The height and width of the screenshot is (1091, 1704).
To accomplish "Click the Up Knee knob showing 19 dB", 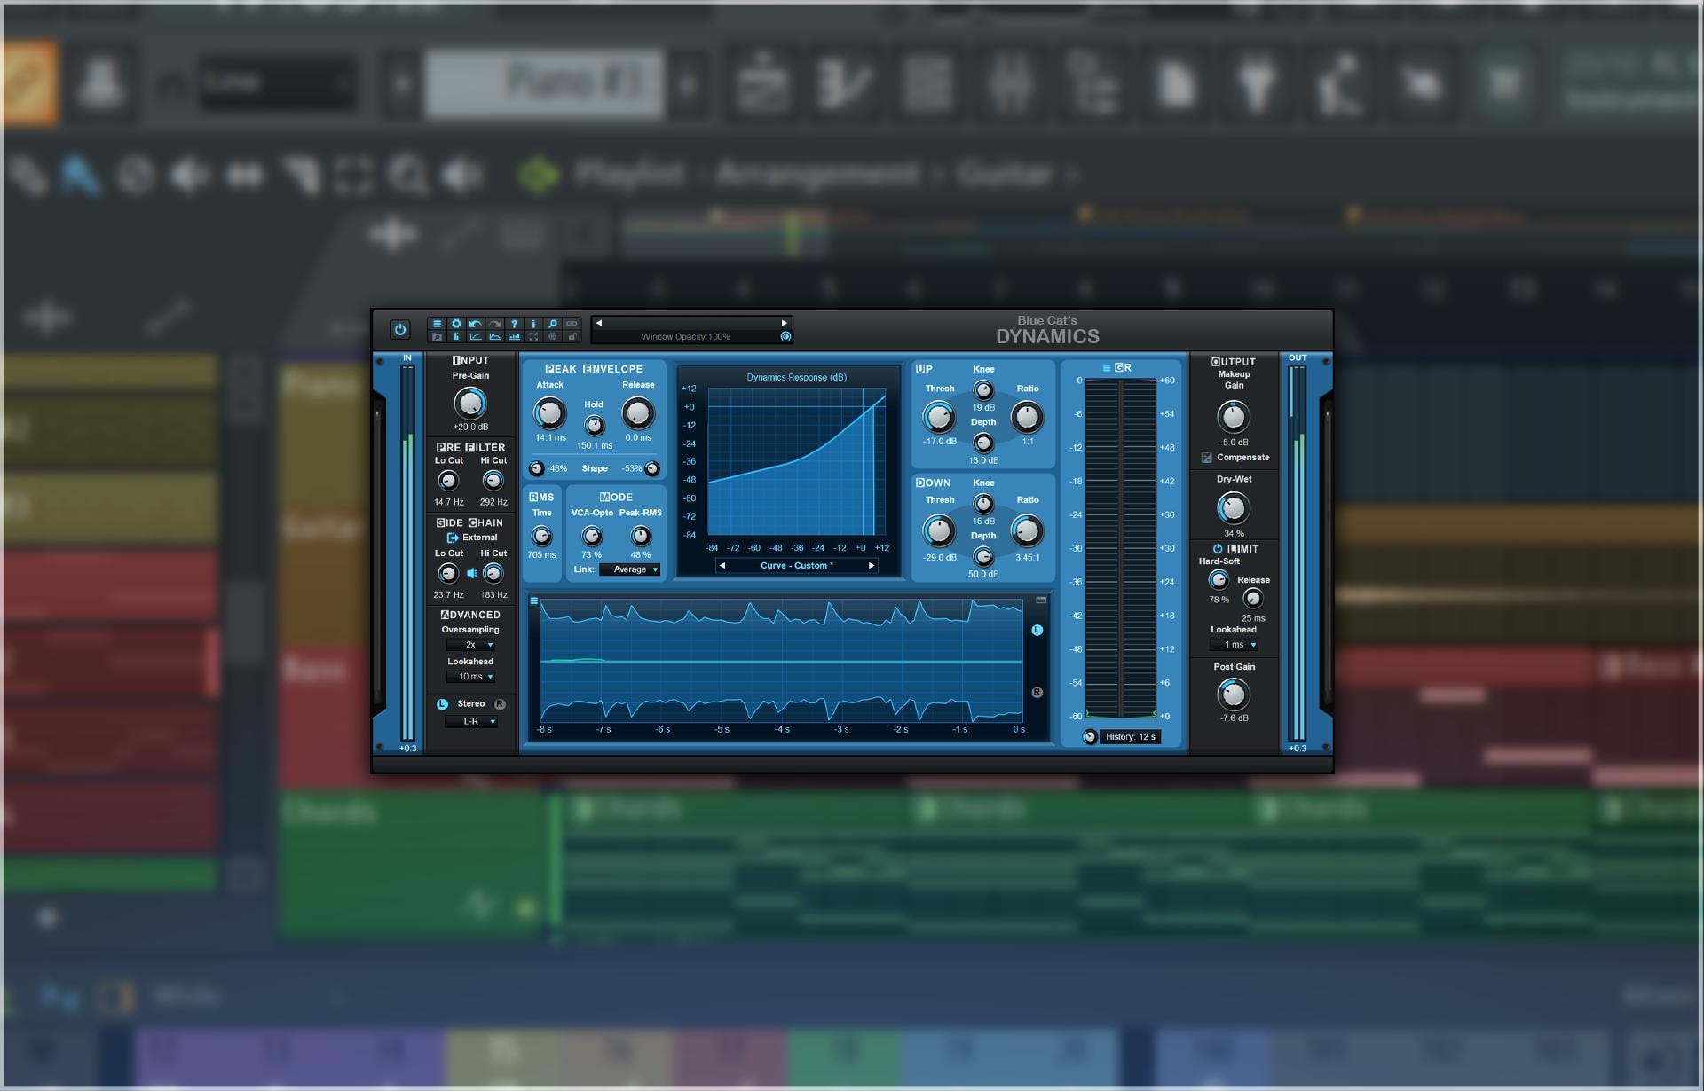I will 983,390.
